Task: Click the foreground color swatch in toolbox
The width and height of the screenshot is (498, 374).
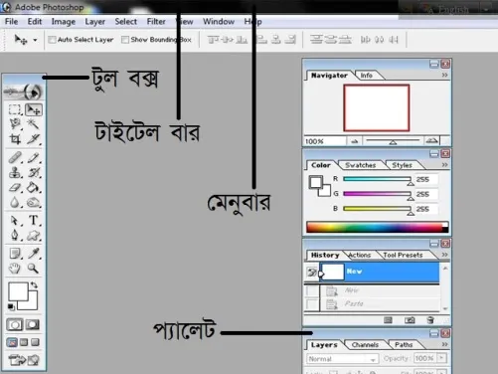Action: [x=17, y=291]
